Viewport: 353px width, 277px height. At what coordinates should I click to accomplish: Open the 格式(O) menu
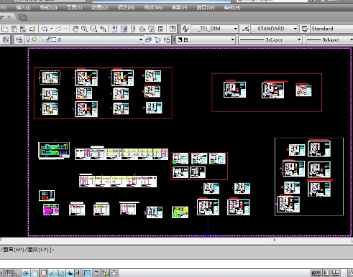coord(48,8)
